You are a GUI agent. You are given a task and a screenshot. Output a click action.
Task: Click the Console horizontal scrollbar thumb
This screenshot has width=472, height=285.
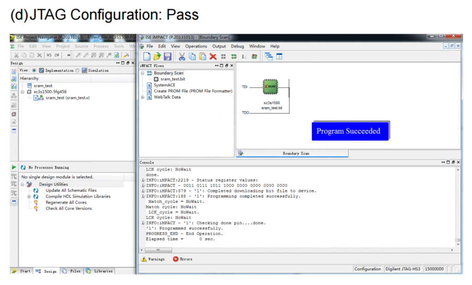tap(159, 250)
